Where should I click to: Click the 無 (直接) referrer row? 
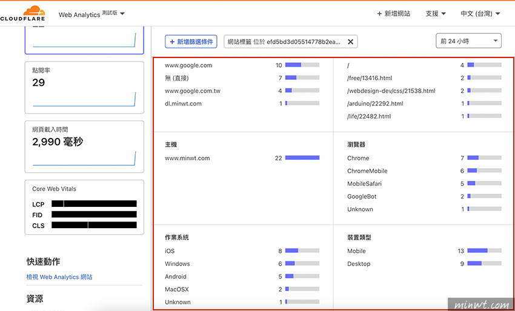[242, 78]
